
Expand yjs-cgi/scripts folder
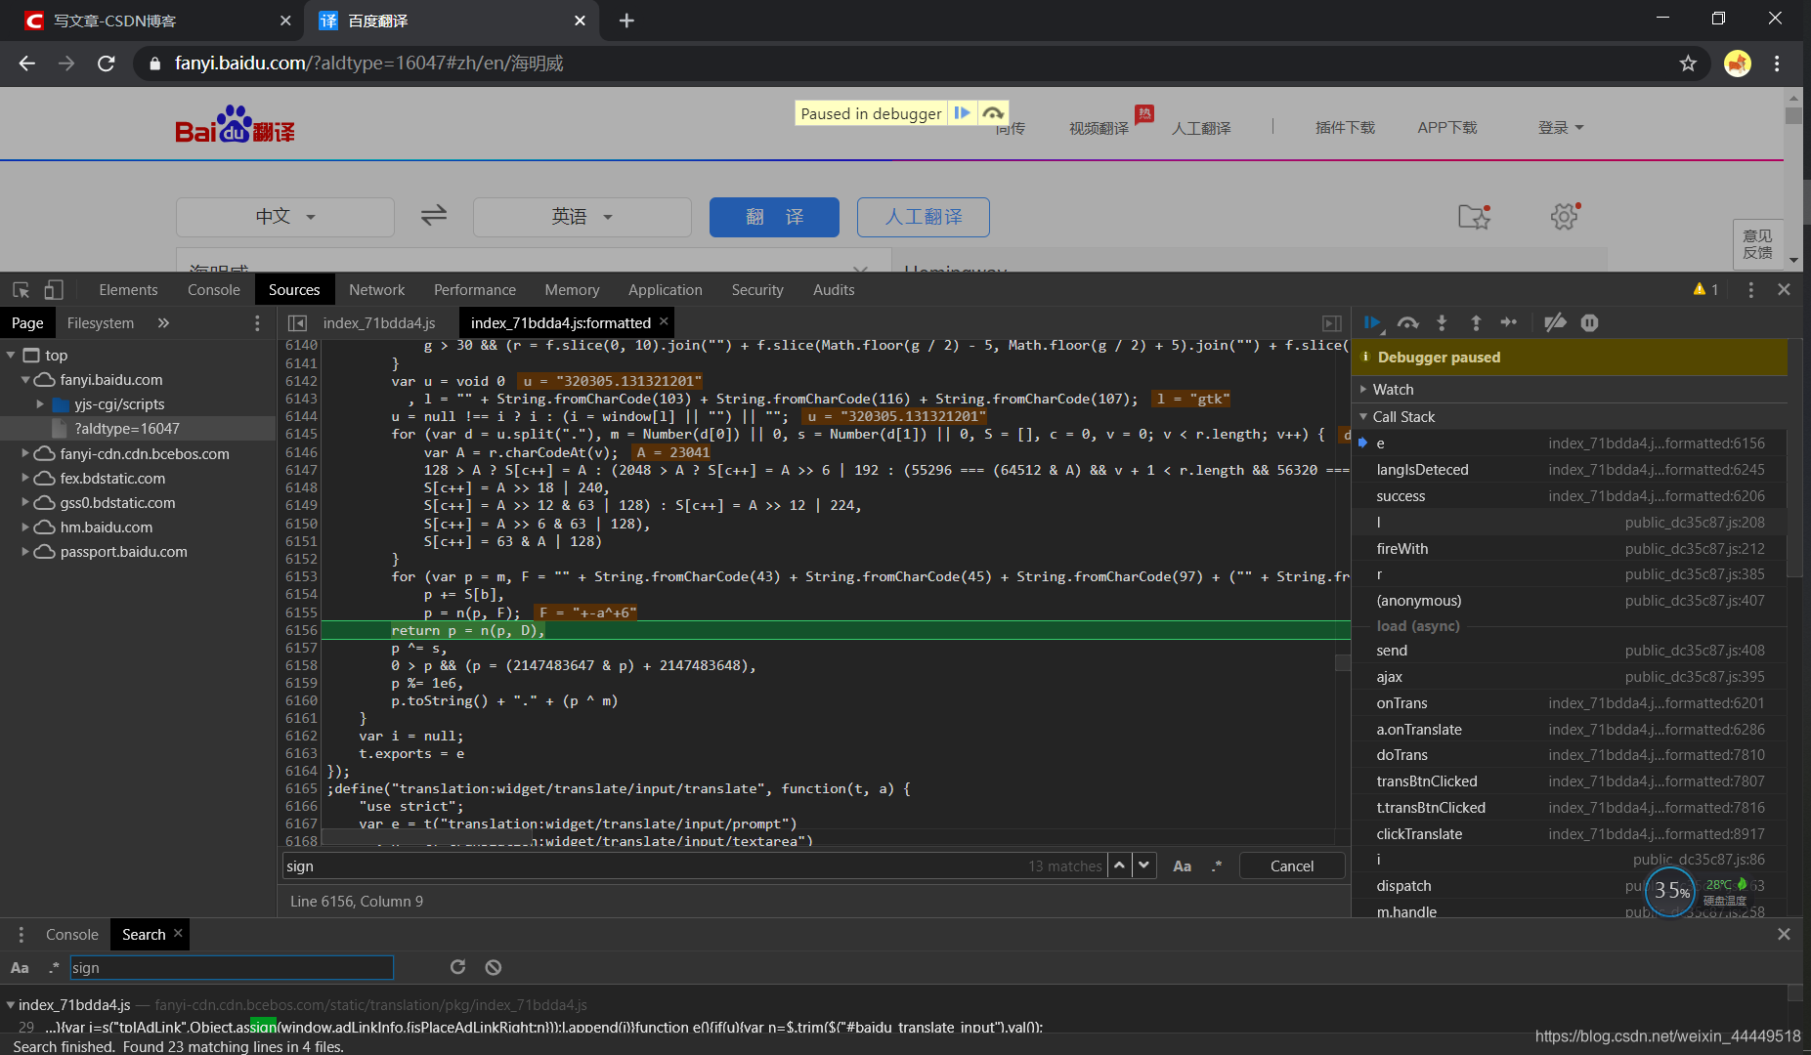pos(40,404)
